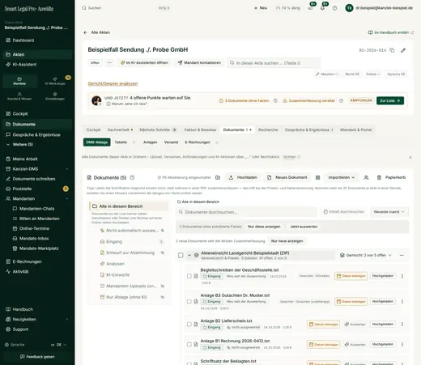Open the Neueste zuerst sort dropdown

[x=389, y=212]
